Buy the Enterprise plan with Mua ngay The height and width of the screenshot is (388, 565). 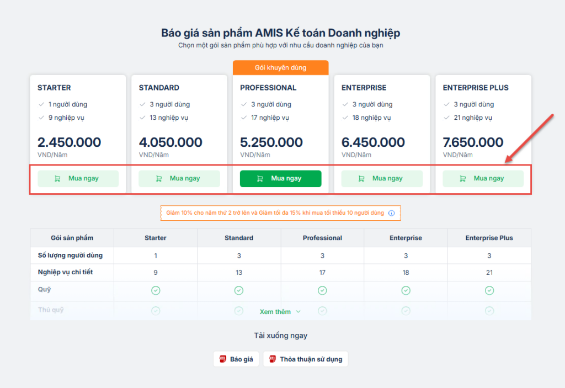coord(382,179)
